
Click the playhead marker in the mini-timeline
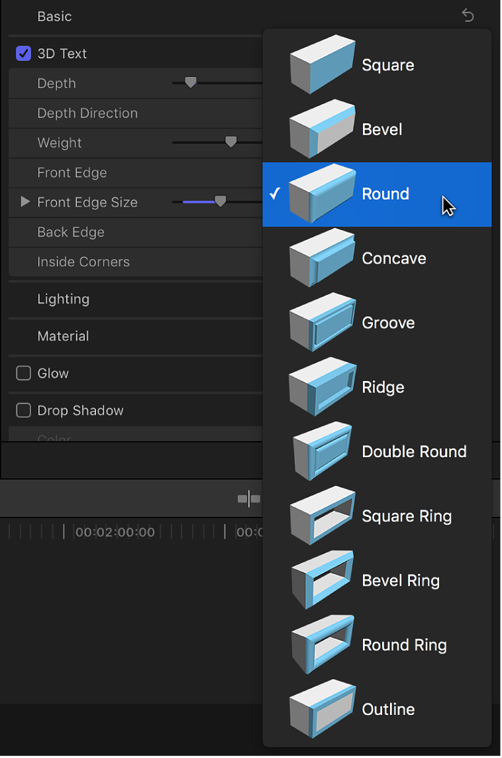click(x=248, y=499)
